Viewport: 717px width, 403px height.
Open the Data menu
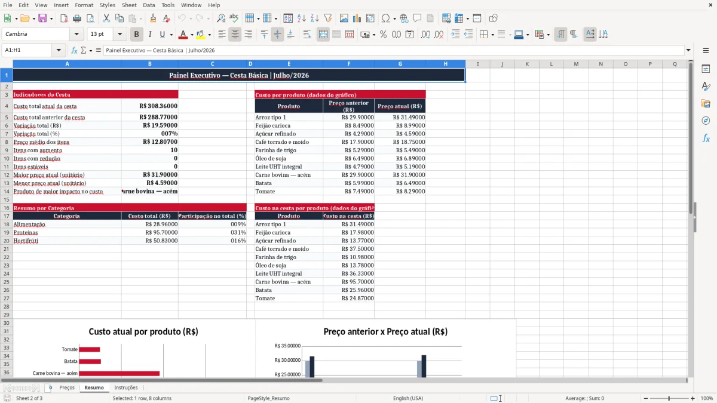[149, 5]
